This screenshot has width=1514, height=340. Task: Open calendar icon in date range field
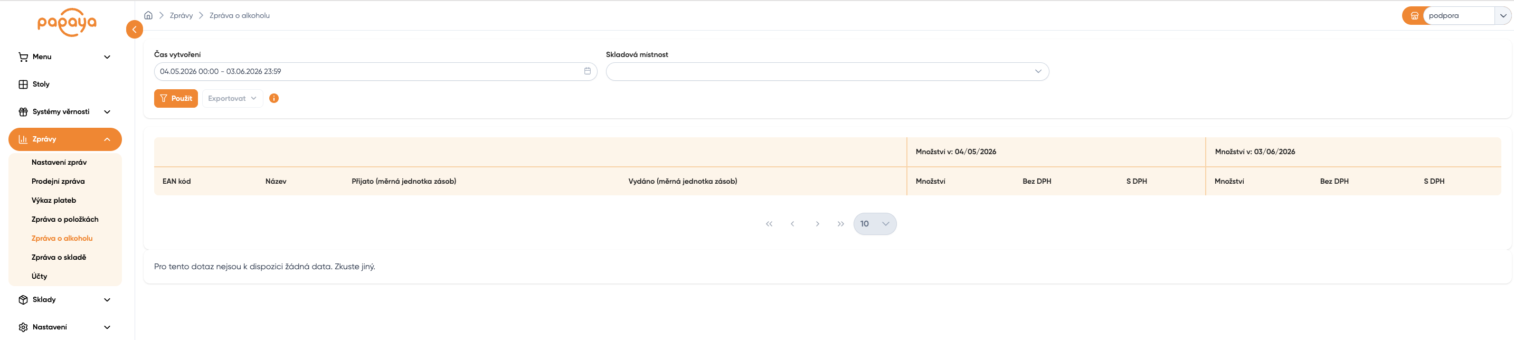[x=587, y=71]
